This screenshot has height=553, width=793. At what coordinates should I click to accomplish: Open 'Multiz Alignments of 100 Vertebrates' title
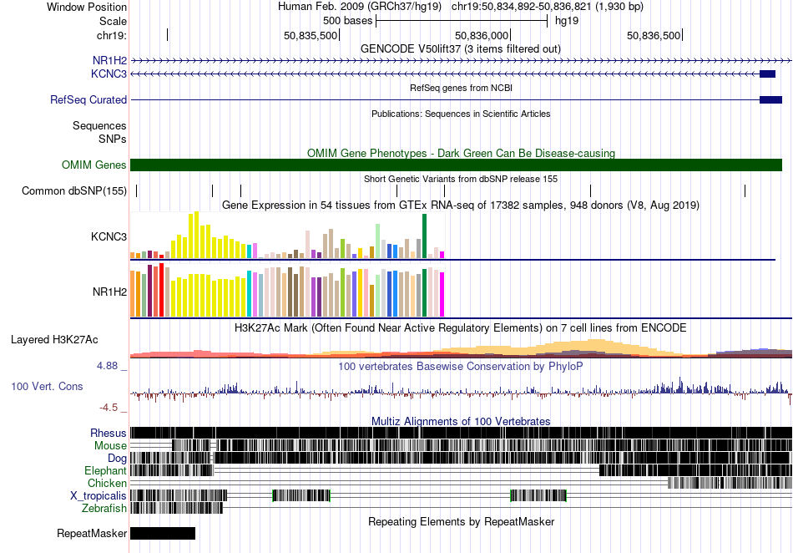point(461,422)
